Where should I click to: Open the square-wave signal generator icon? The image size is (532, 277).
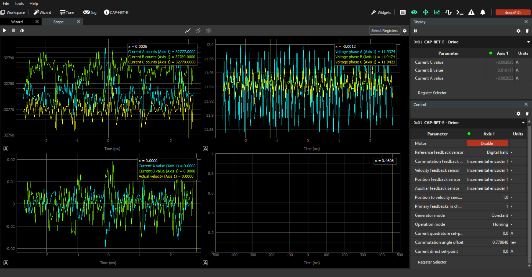(x=448, y=12)
